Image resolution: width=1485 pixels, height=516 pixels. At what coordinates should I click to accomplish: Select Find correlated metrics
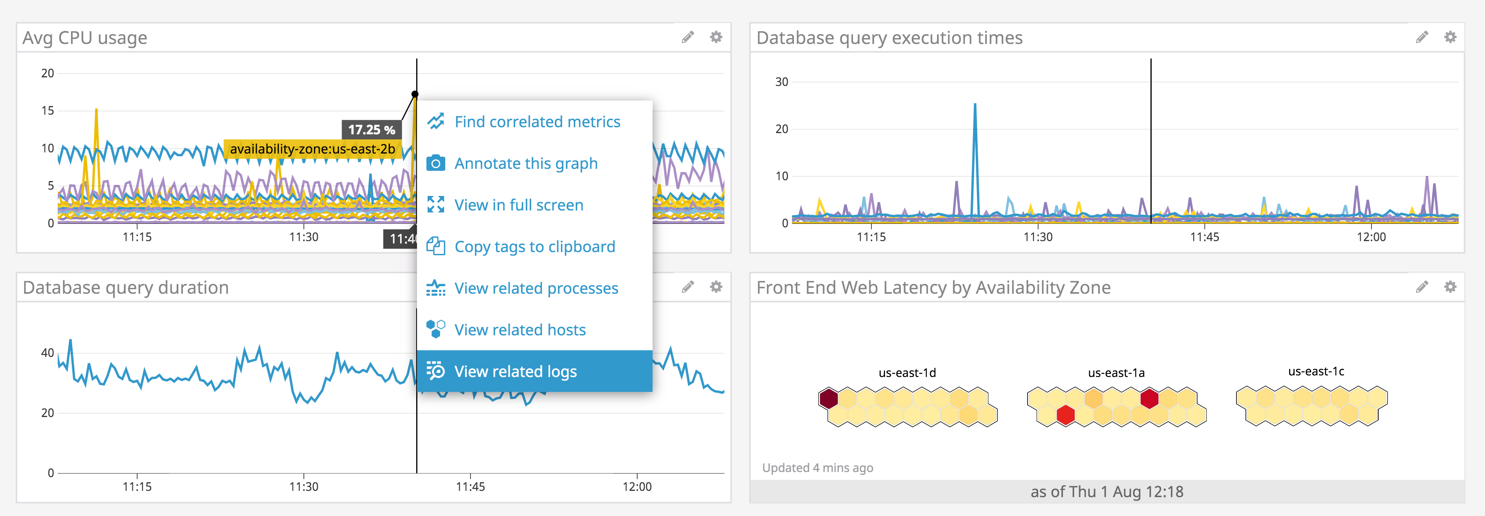[537, 121]
